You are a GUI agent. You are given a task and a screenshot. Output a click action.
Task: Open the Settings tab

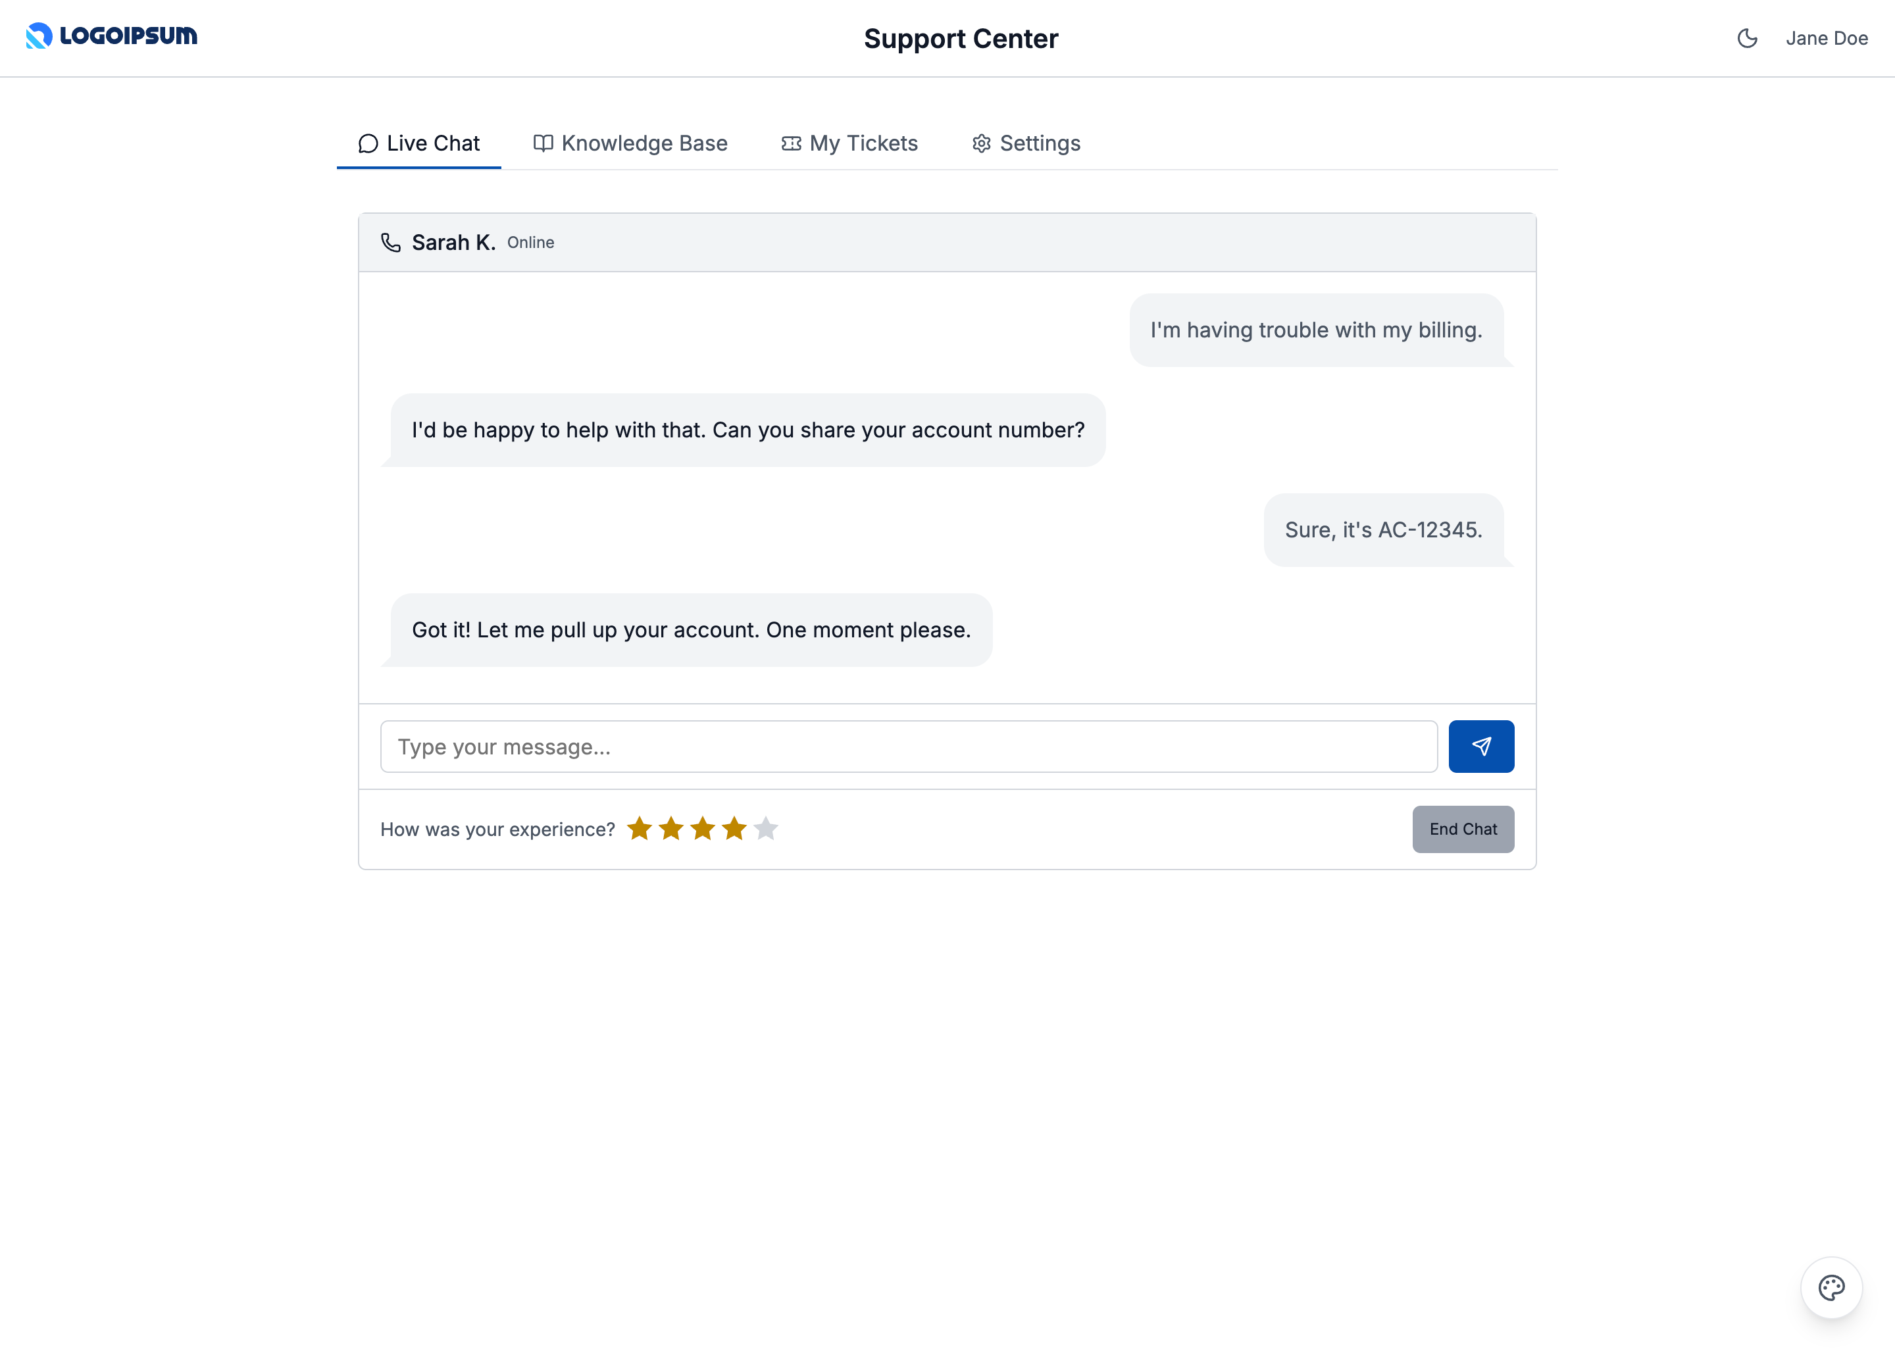click(1026, 143)
